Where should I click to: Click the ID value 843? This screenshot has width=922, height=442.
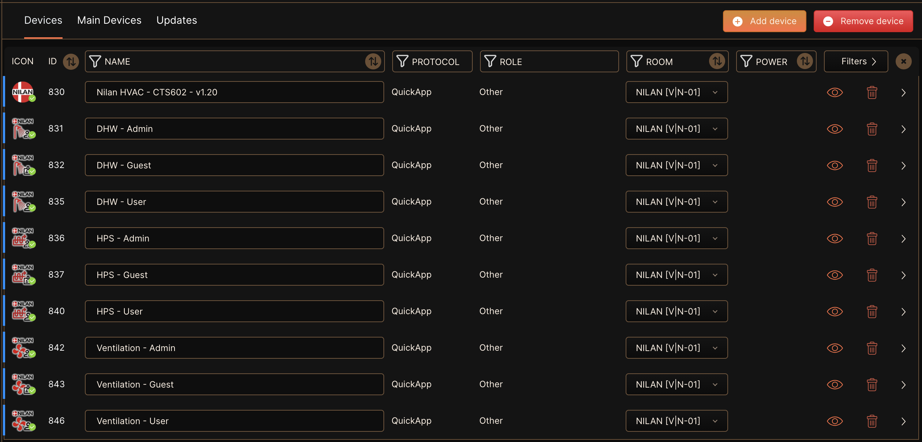coord(56,384)
